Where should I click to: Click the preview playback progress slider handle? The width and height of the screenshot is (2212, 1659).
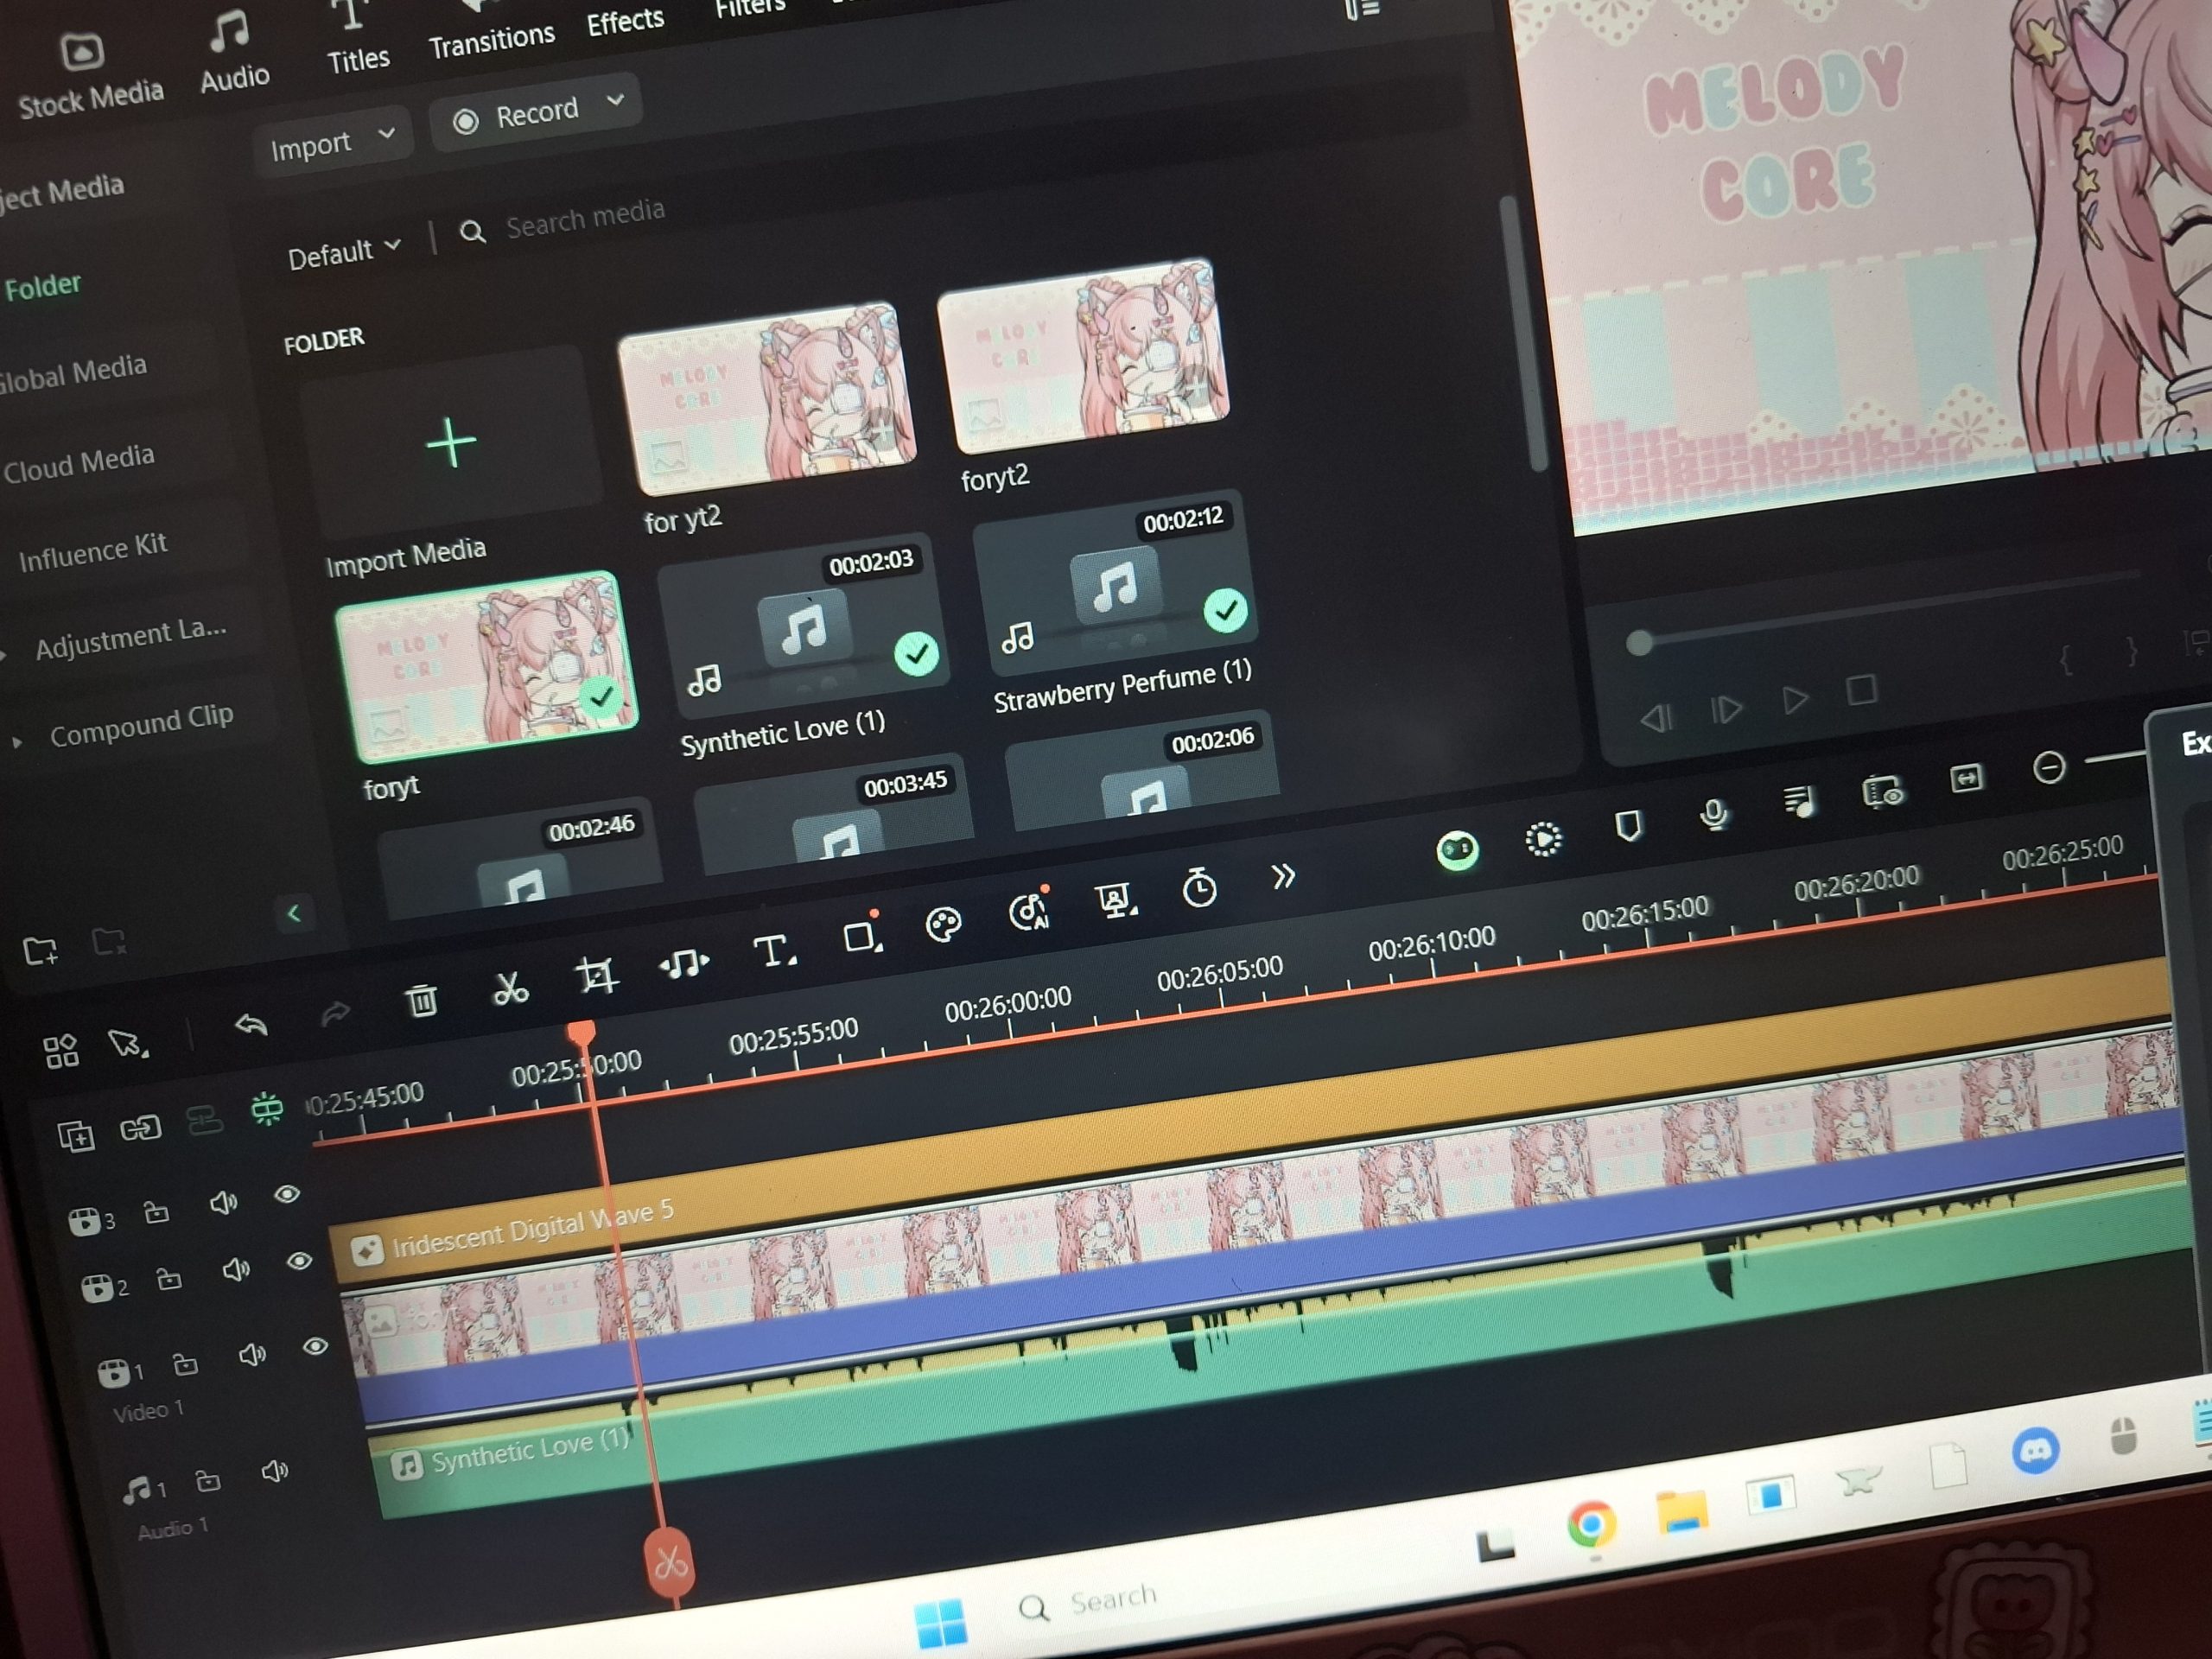point(1638,643)
